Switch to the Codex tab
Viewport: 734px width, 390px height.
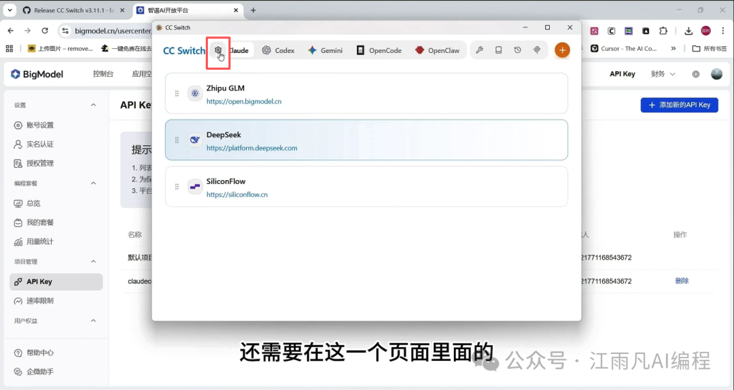pyautogui.click(x=278, y=50)
